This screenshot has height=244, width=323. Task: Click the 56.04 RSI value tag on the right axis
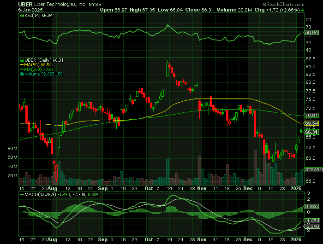click(311, 33)
